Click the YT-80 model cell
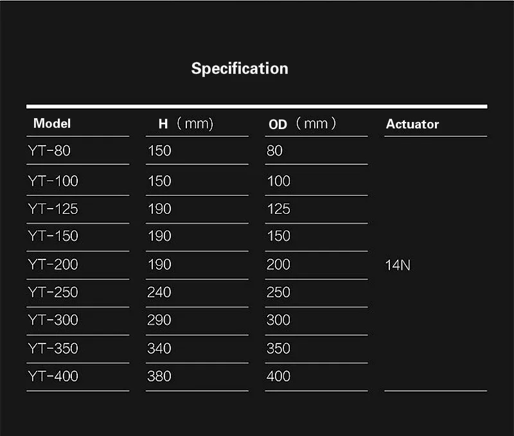Viewport: 514px width, 436px height. click(x=49, y=151)
